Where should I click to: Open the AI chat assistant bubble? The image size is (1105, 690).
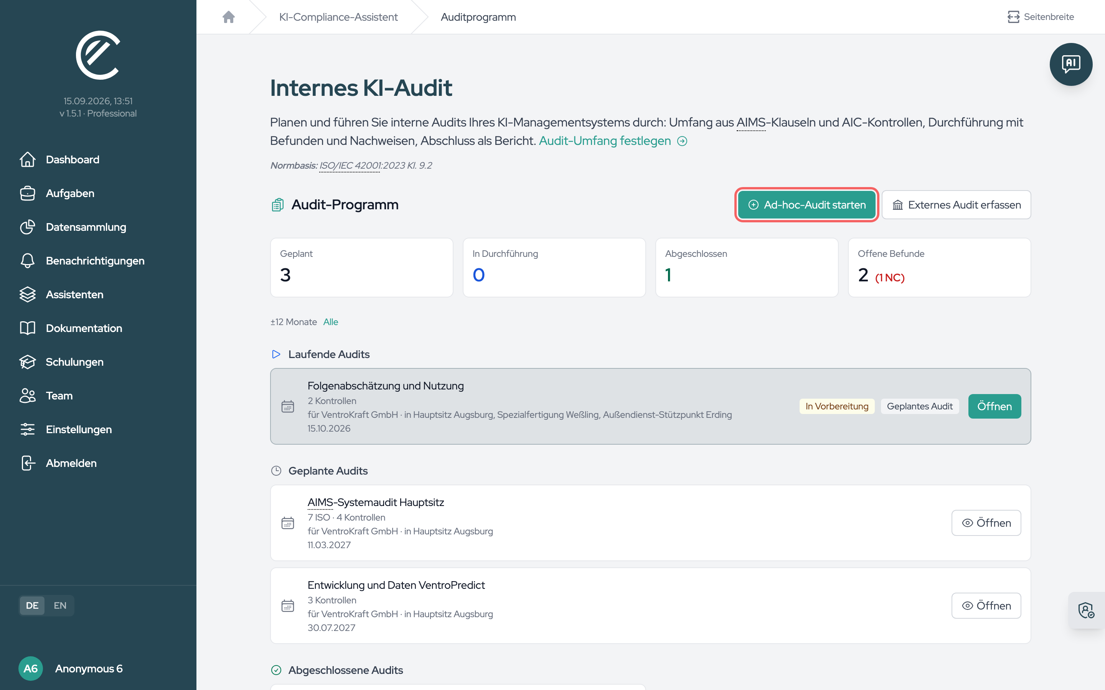click(x=1071, y=64)
